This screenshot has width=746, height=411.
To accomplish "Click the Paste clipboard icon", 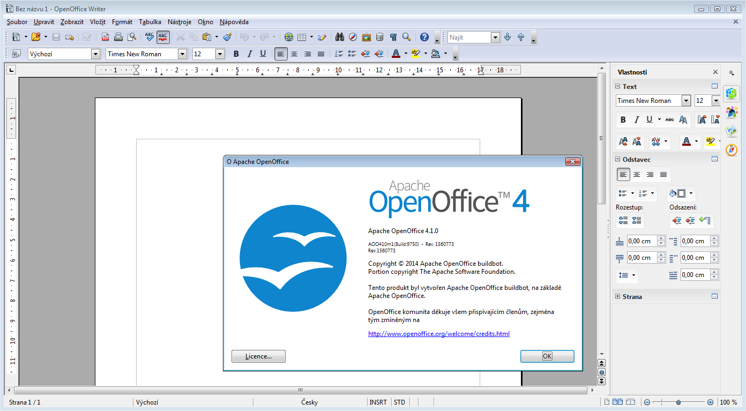I will click(207, 37).
